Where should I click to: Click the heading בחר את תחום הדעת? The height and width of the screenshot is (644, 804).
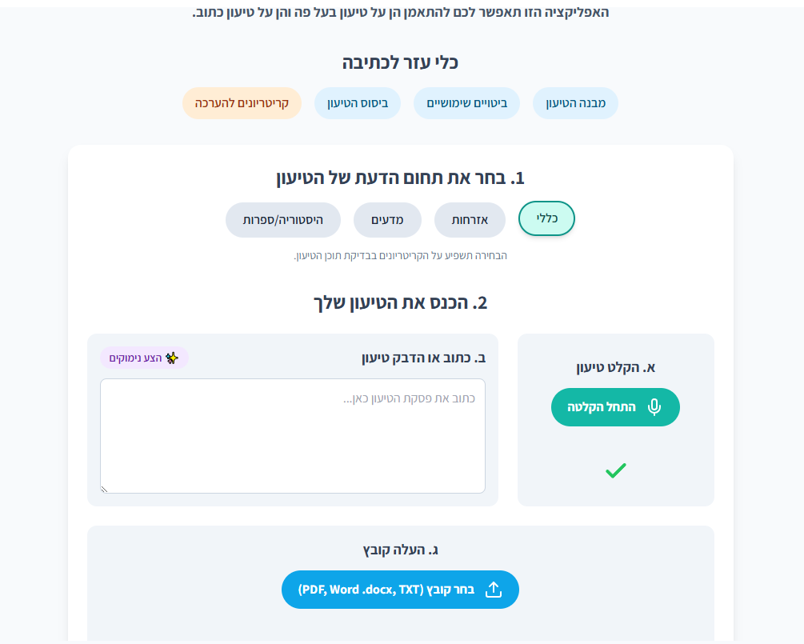(x=400, y=178)
